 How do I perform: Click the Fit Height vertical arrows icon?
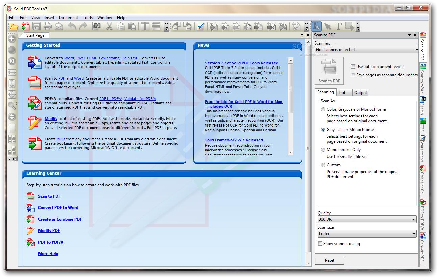[x=12, y=83]
